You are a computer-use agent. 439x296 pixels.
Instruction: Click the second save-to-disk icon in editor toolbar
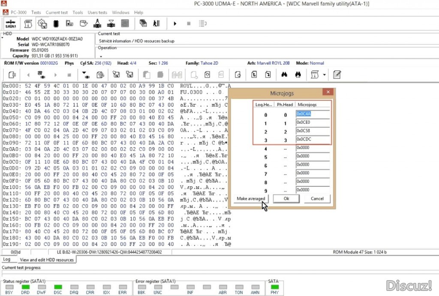129,75
